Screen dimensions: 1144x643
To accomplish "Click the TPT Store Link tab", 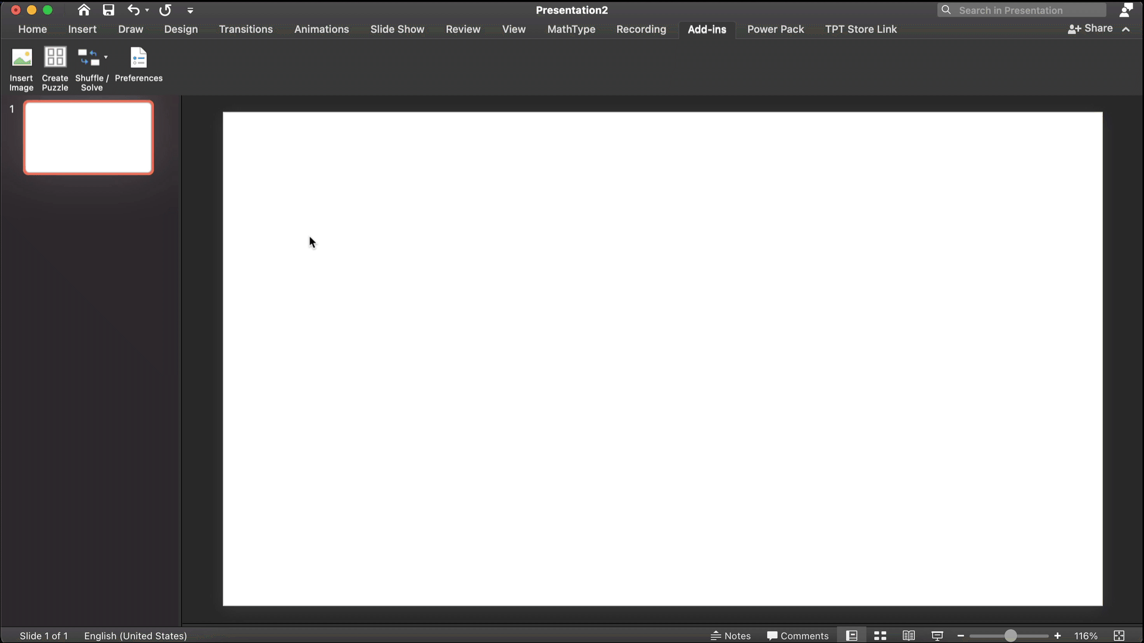I will click(x=860, y=29).
